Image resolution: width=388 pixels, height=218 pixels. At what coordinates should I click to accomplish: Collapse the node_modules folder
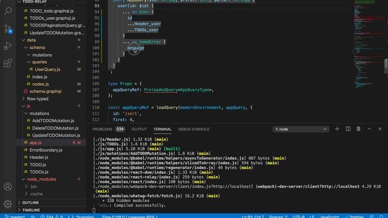(x=41, y=179)
